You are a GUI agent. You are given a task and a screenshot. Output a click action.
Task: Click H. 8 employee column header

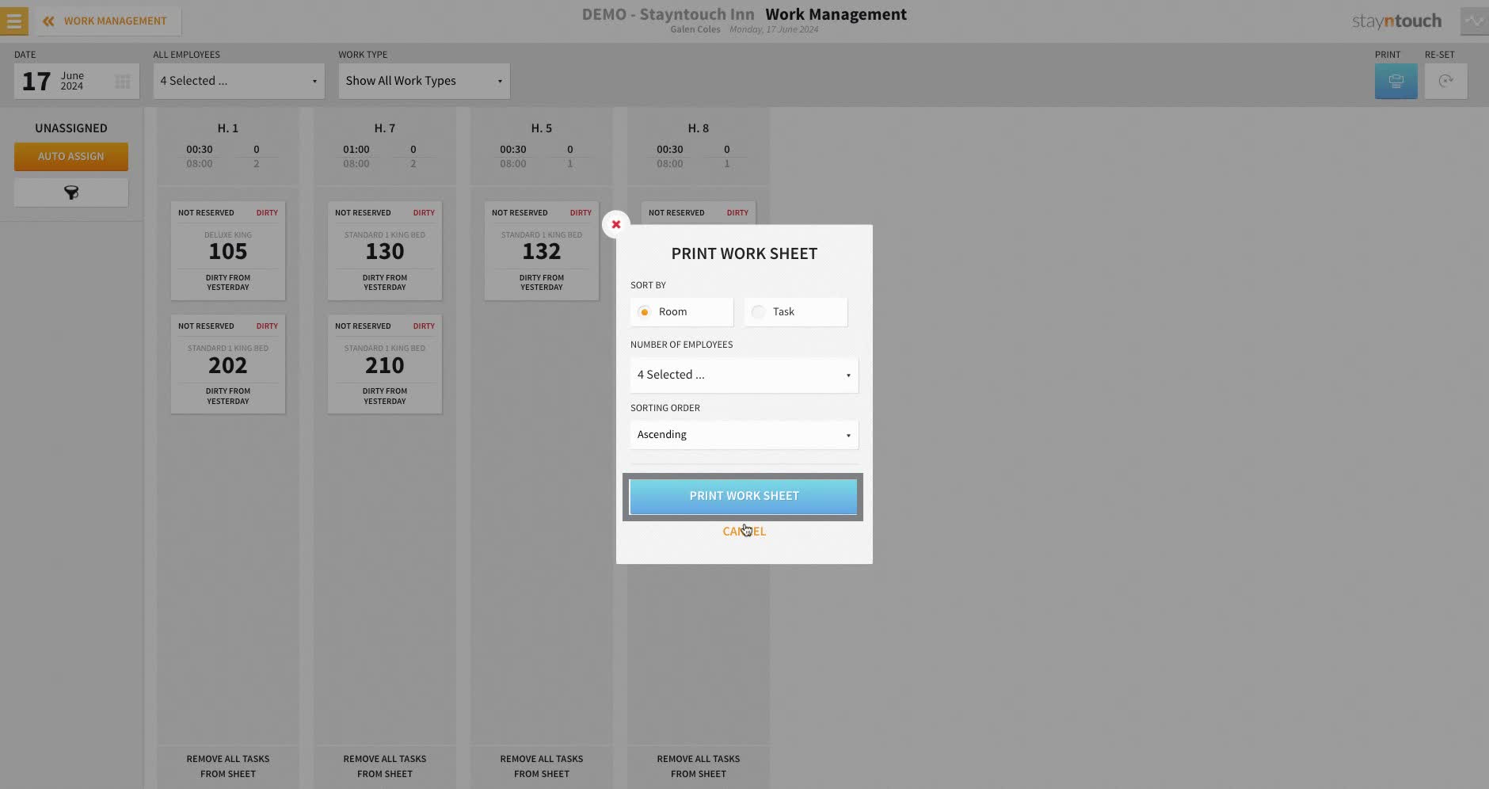pos(699,128)
